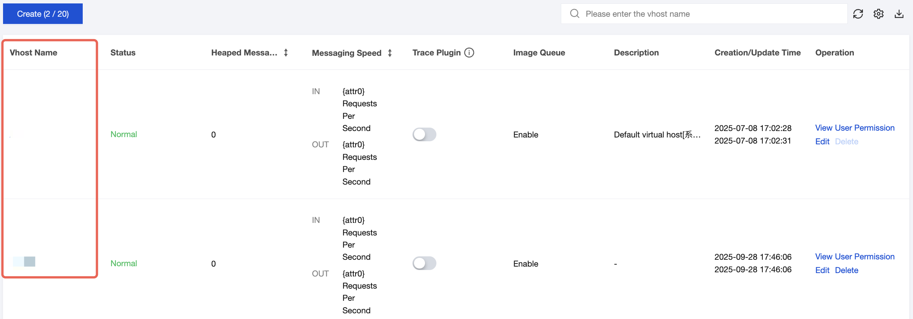The image size is (913, 319).
Task: Edit the second vhost row
Action: pos(822,270)
